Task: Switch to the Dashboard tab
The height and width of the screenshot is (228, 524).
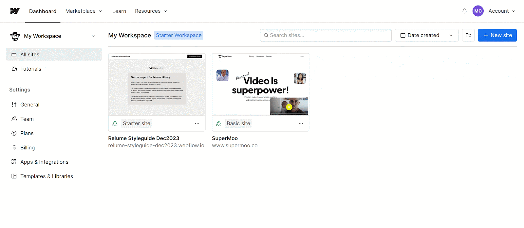Action: pos(43,11)
